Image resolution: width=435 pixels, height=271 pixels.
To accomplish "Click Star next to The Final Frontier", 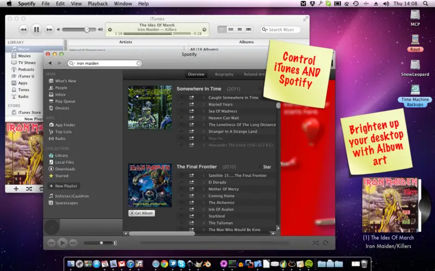I will 267,167.
